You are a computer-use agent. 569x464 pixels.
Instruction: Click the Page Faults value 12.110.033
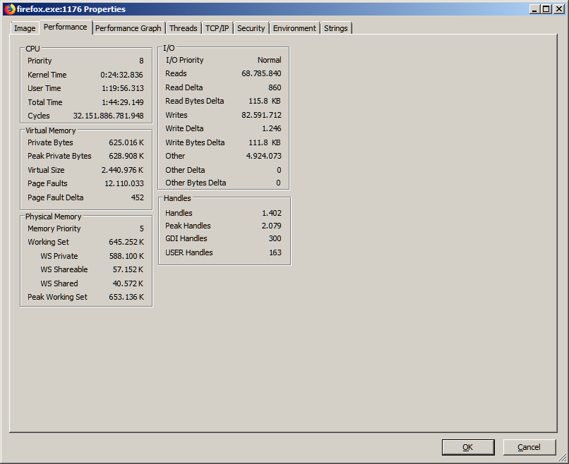pyautogui.click(x=124, y=184)
